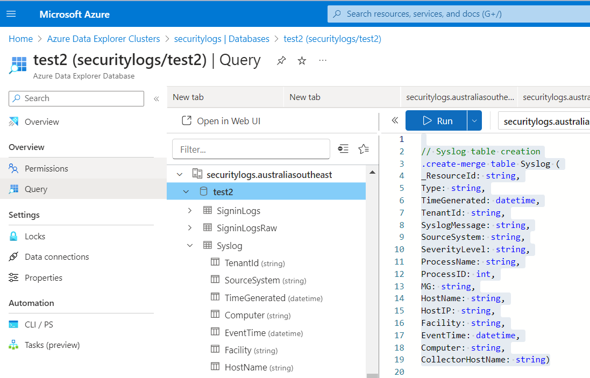Select the HostName (string) column
590x378 pixels.
pyautogui.click(x=259, y=367)
